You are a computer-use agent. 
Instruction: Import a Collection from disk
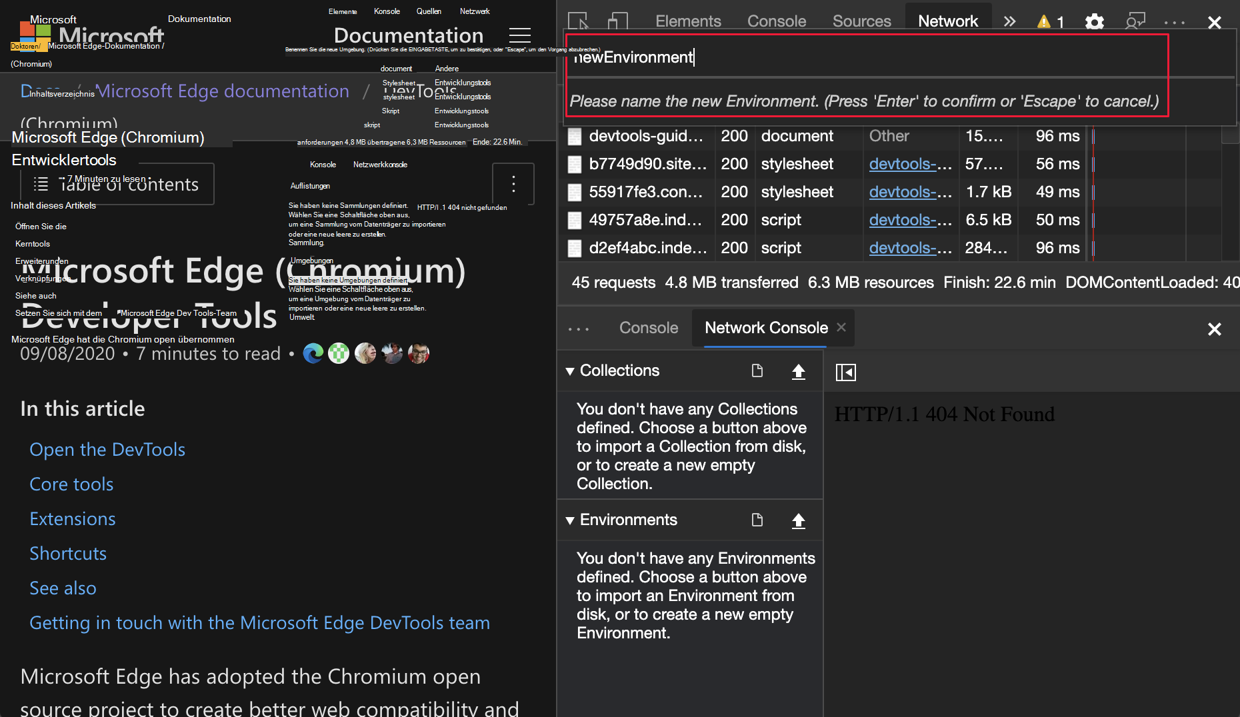click(799, 371)
